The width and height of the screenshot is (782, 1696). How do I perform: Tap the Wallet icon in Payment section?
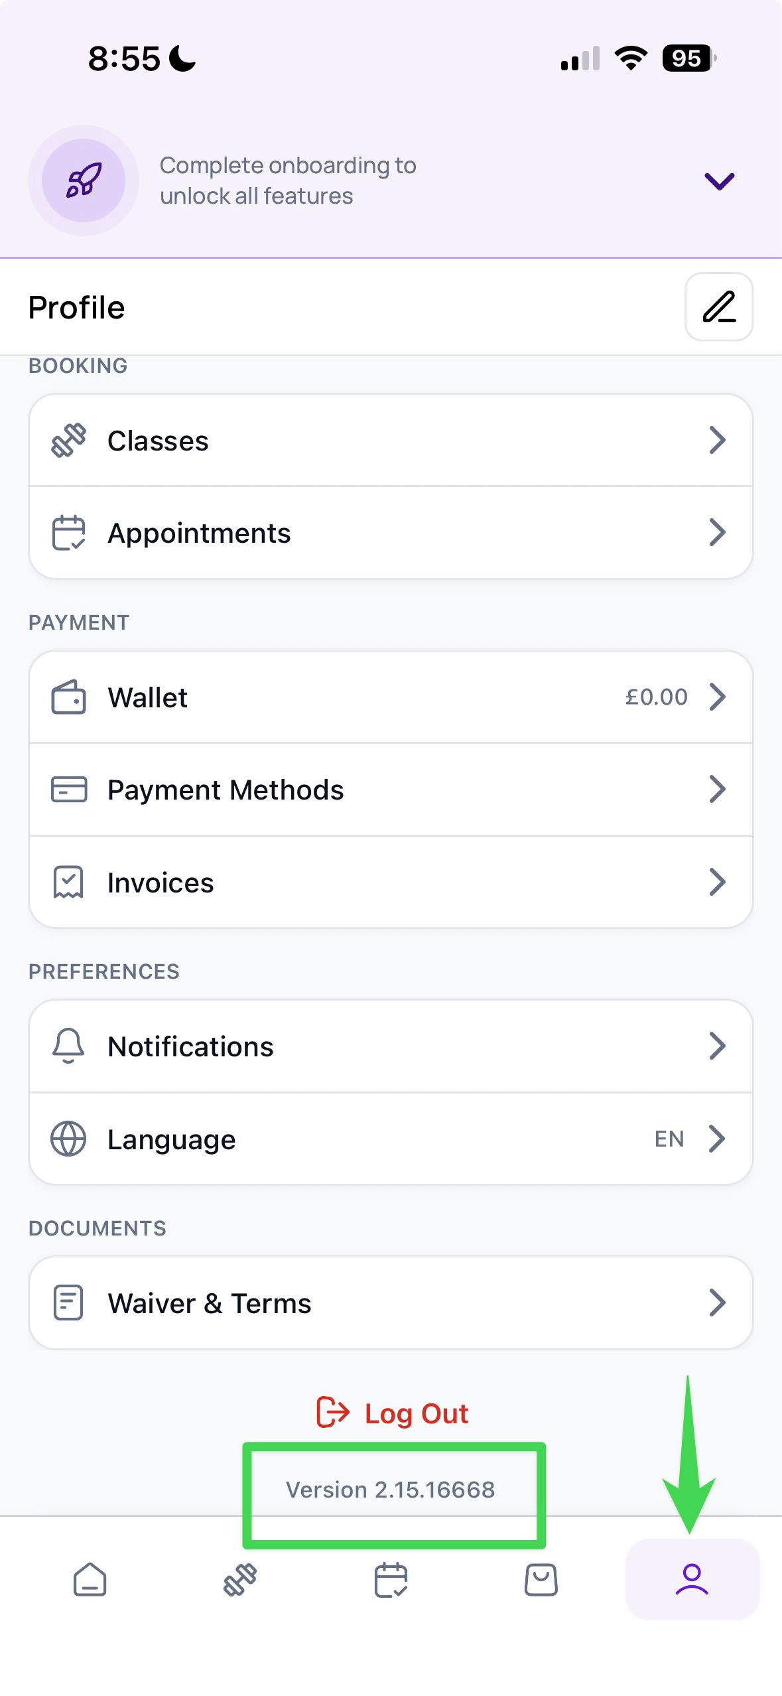coord(68,697)
